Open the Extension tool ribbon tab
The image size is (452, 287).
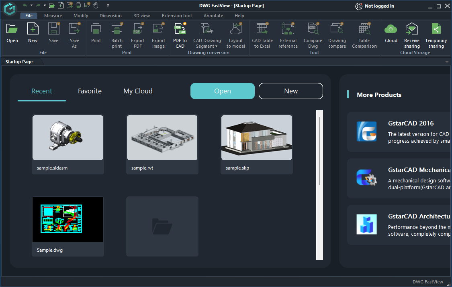click(x=177, y=16)
